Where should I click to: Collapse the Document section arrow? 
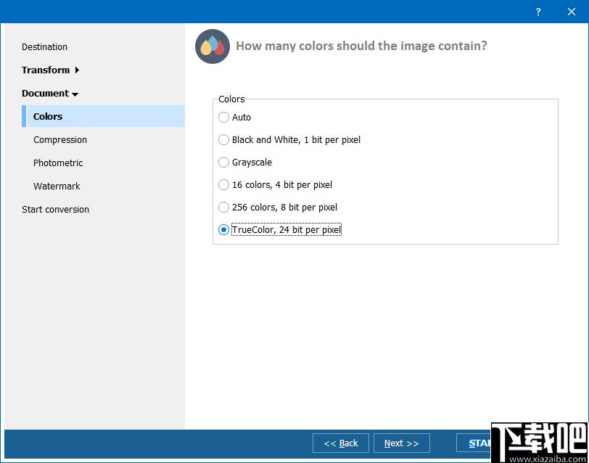(x=75, y=94)
